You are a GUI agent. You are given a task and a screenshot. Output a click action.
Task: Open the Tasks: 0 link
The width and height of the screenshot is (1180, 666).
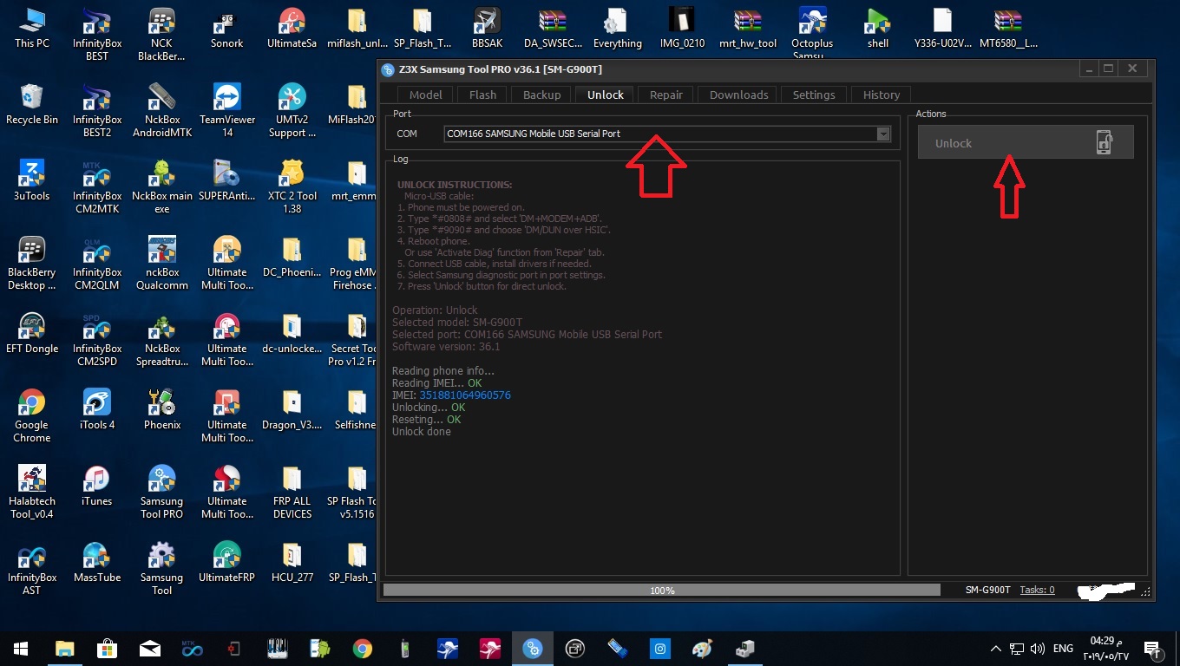pos(1037,590)
